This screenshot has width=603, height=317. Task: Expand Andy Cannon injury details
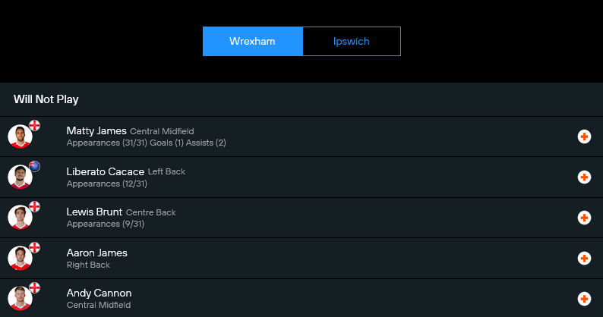pyautogui.click(x=584, y=299)
